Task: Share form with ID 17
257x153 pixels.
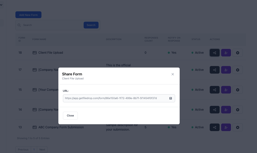Action: (215, 70)
